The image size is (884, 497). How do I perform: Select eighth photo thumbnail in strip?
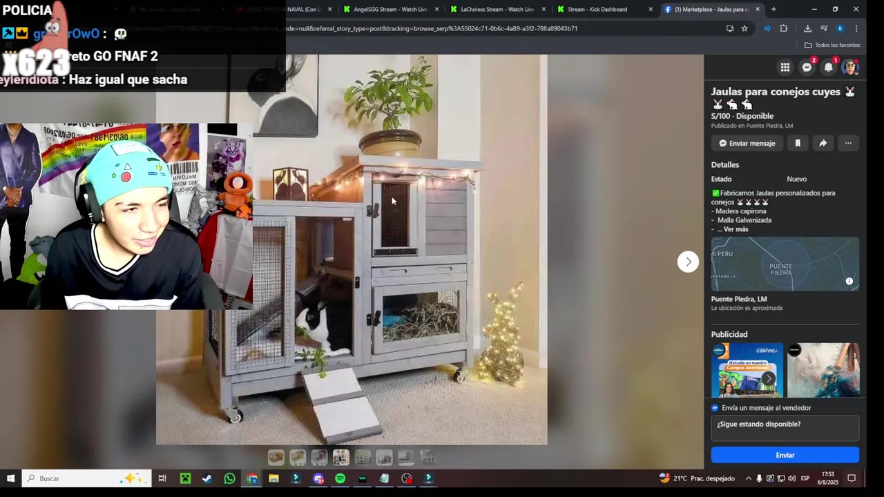click(427, 457)
